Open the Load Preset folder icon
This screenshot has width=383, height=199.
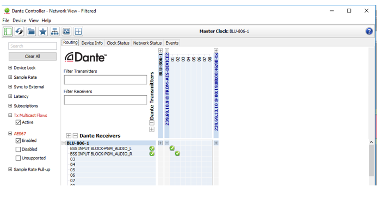(31, 32)
